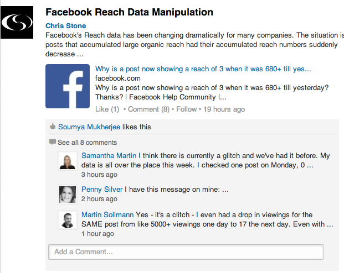344x273 pixels.
Task: Open Martin Sollmann's name link
Action: click(107, 214)
